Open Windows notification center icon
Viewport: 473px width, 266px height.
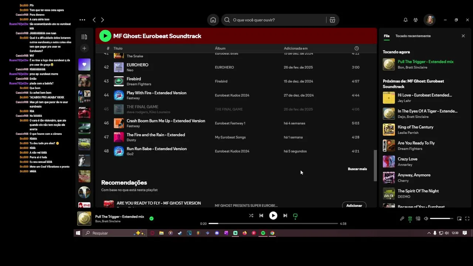pyautogui.click(x=465, y=233)
